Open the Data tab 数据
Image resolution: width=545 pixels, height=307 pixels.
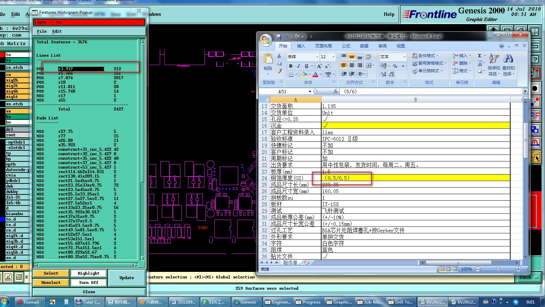[x=364, y=46]
